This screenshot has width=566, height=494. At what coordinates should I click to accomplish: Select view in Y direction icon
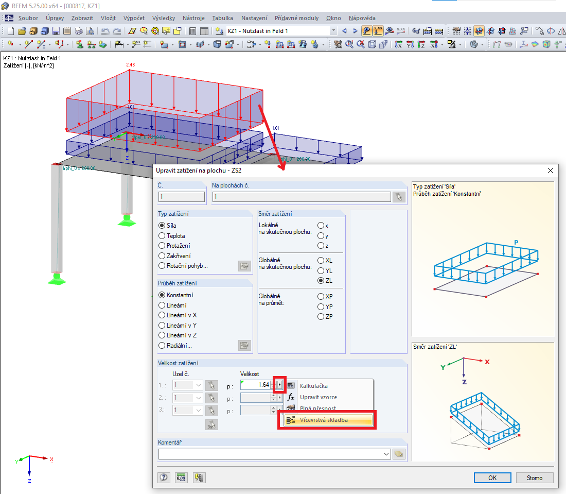[x=410, y=44]
